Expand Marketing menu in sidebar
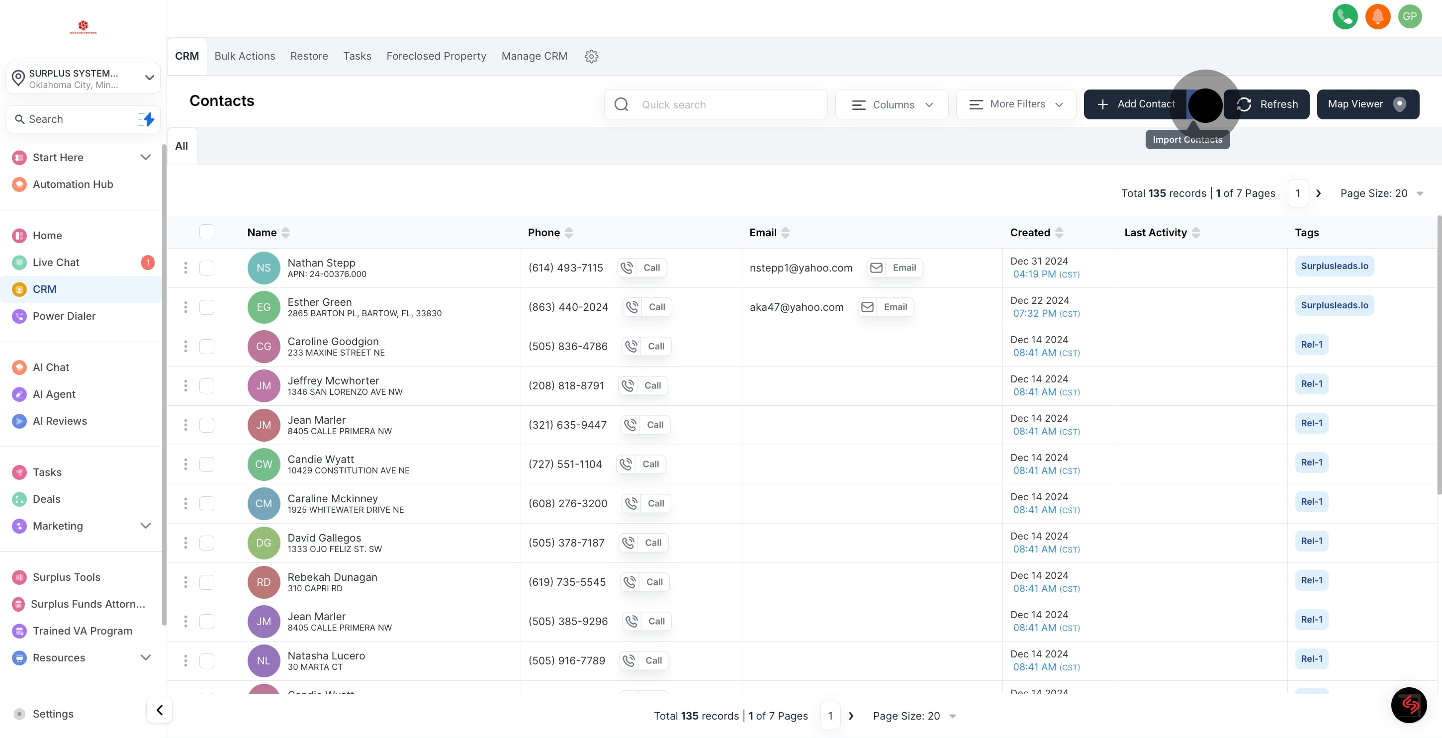 tap(146, 526)
